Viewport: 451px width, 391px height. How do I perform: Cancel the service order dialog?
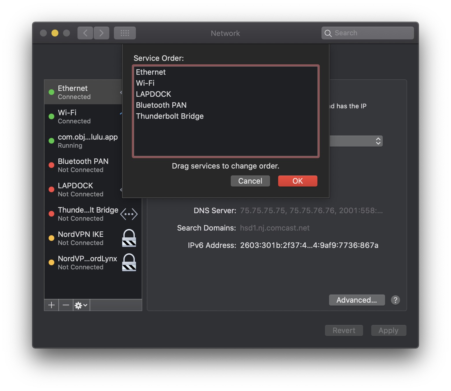click(x=250, y=181)
